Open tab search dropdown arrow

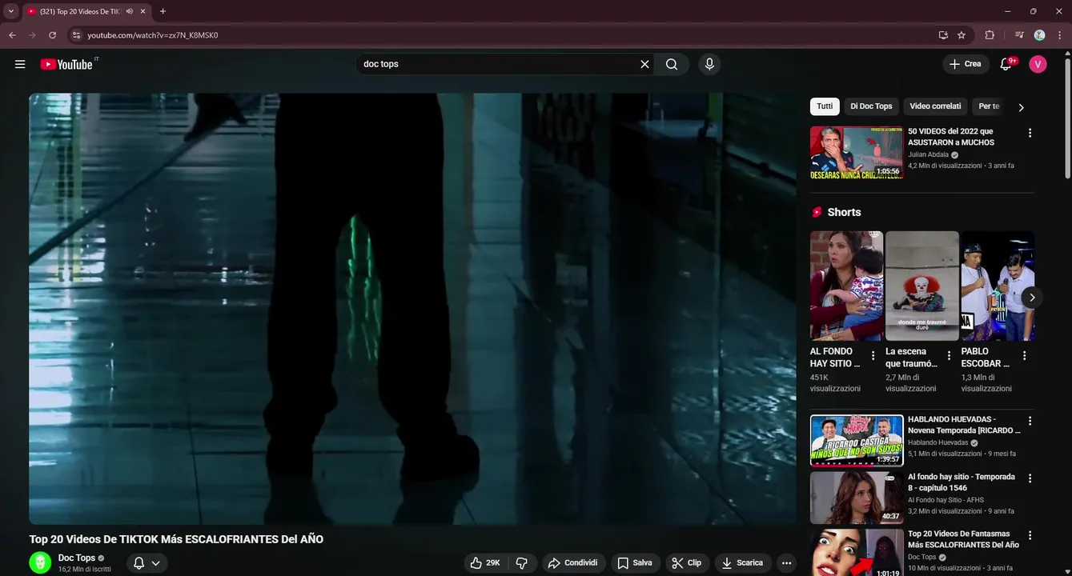pyautogui.click(x=11, y=11)
